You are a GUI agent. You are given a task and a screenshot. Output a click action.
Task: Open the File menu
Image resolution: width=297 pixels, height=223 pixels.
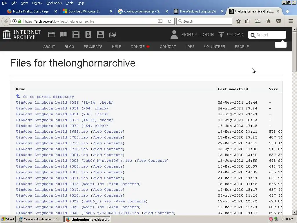[4, 3]
